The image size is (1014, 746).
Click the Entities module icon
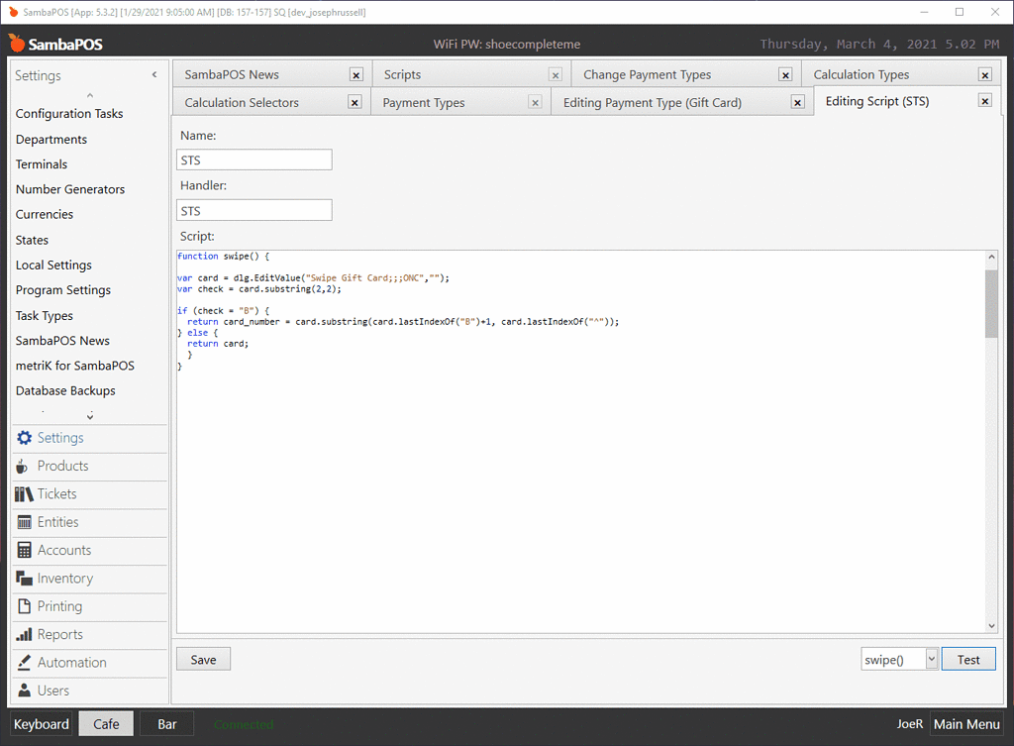point(24,522)
